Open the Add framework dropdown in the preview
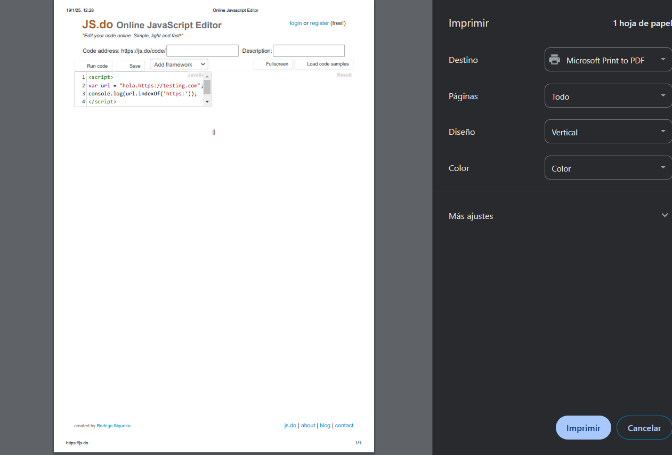 (x=179, y=64)
